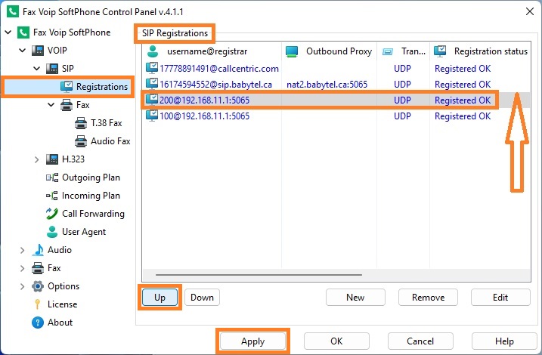The height and width of the screenshot is (355, 542).
Task: Click the Incoming Plan icon
Action: pyautogui.click(x=52, y=196)
